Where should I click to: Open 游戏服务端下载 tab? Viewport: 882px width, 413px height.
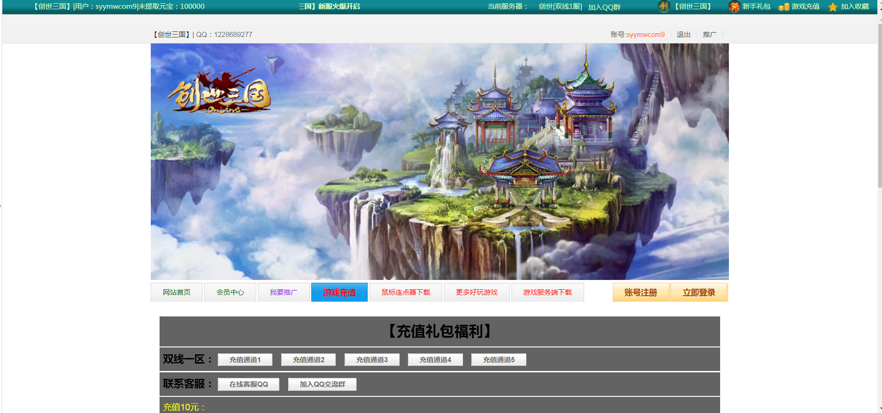pyautogui.click(x=548, y=292)
